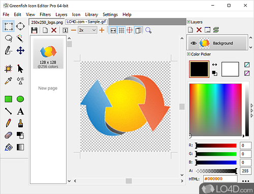Image resolution: width=254 pixels, height=194 pixels.
Task: Open the Icon menu
Action: pos(76,15)
